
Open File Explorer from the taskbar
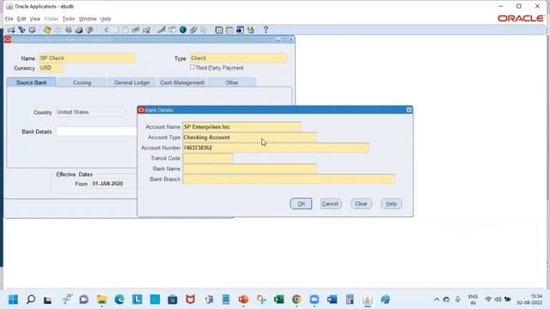click(x=101, y=300)
